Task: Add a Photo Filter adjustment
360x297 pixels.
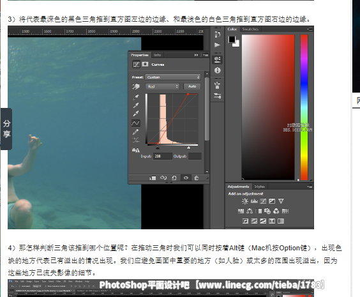Action: click(267, 211)
